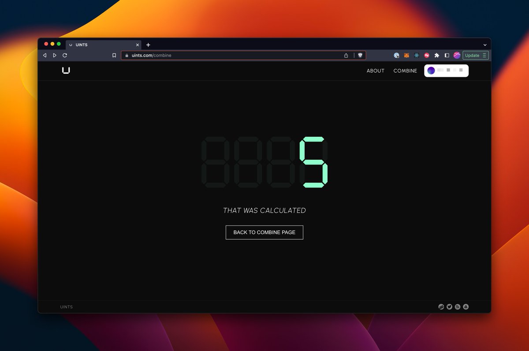Open the React DevTools extension
Image resolution: width=529 pixels, height=351 pixels.
coord(417,56)
